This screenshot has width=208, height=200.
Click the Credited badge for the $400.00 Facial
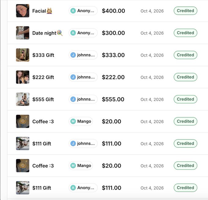pyautogui.click(x=185, y=11)
